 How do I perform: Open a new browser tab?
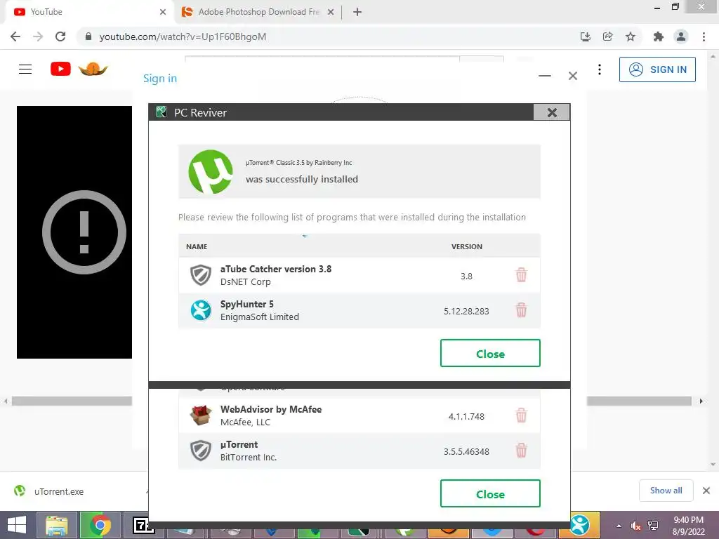pyautogui.click(x=357, y=12)
